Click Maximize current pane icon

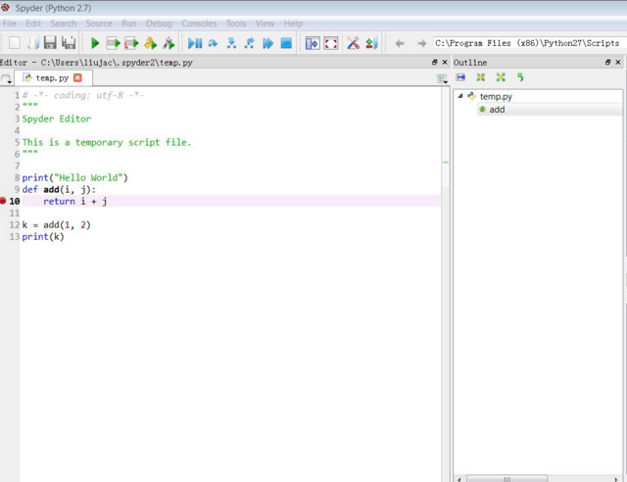[313, 43]
